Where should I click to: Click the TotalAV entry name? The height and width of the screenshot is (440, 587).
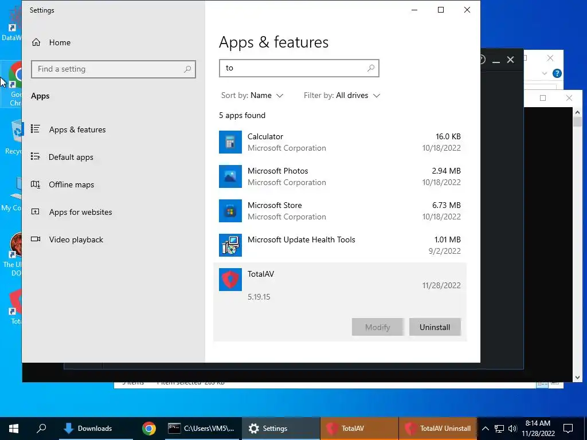coord(261,274)
